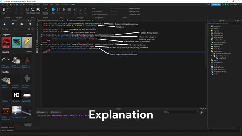The width and height of the screenshot is (242, 136).
Task: Click See All next to Categories
Action: pyautogui.click(x=29, y=34)
